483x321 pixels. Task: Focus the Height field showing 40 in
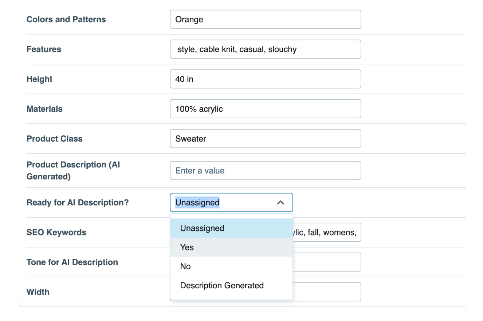click(266, 79)
